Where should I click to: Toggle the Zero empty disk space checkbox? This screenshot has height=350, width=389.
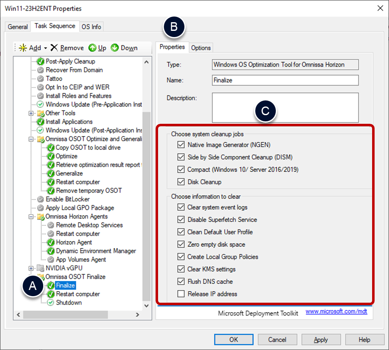181,244
